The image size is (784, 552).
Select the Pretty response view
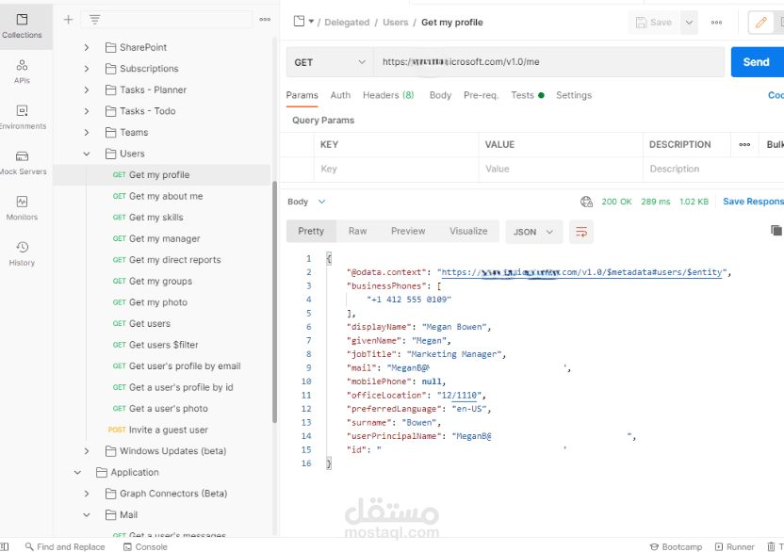pyautogui.click(x=311, y=231)
